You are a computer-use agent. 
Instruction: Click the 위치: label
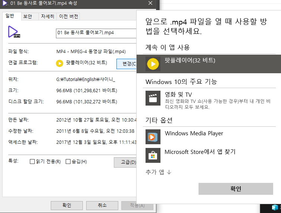(13, 79)
